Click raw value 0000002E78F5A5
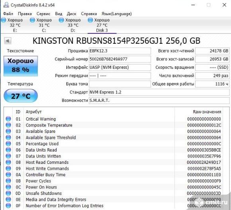 click(204, 169)
